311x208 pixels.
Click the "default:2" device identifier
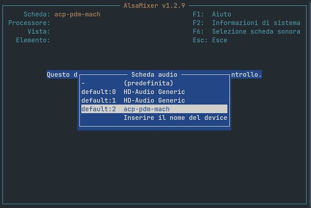click(98, 109)
